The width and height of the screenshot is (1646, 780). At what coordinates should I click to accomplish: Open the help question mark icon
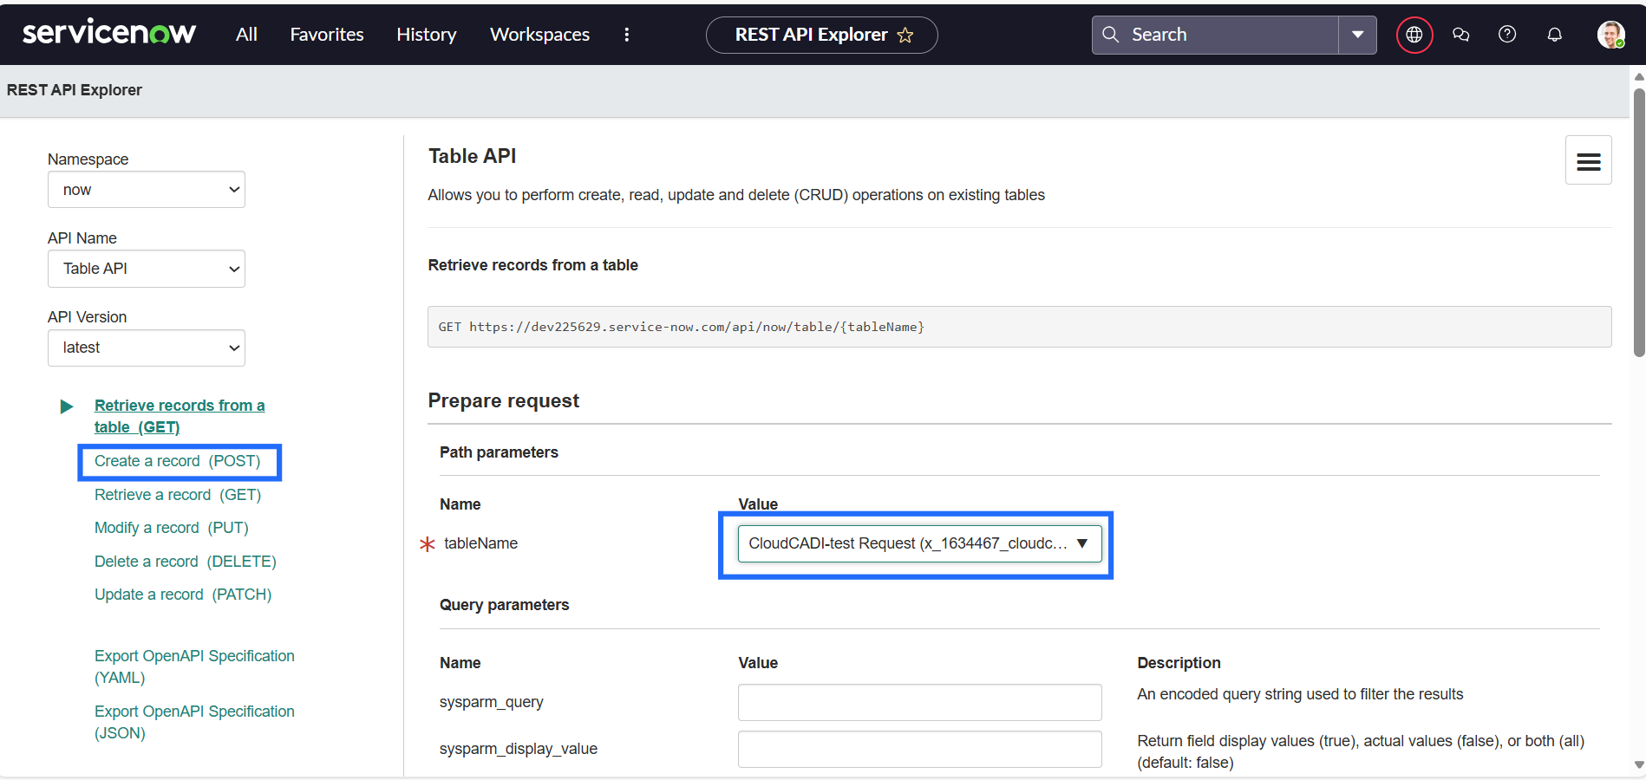click(1507, 35)
